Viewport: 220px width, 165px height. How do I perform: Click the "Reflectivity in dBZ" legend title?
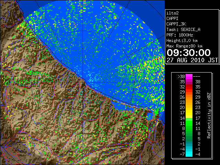(209, 115)
